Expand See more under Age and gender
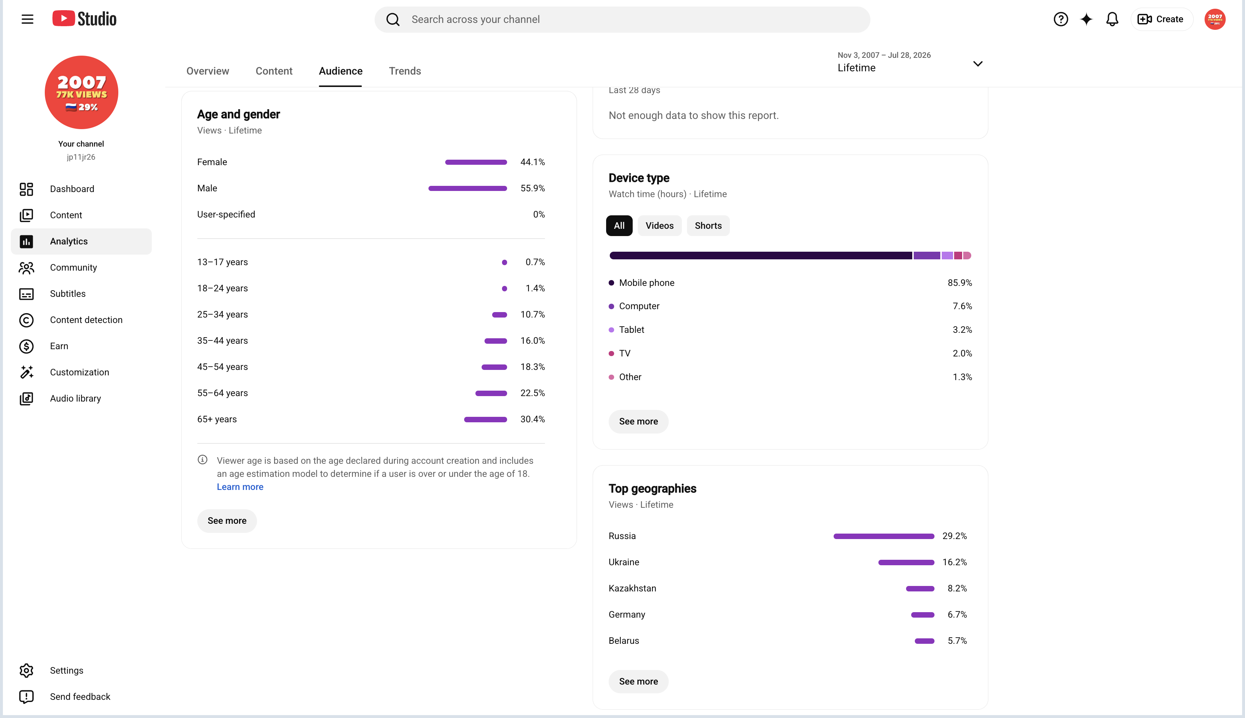 tap(227, 520)
